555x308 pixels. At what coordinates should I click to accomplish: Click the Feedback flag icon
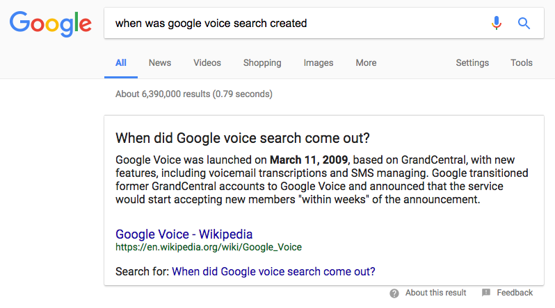coord(486,293)
